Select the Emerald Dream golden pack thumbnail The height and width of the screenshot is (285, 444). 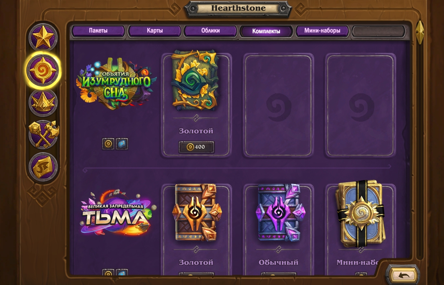(x=195, y=80)
